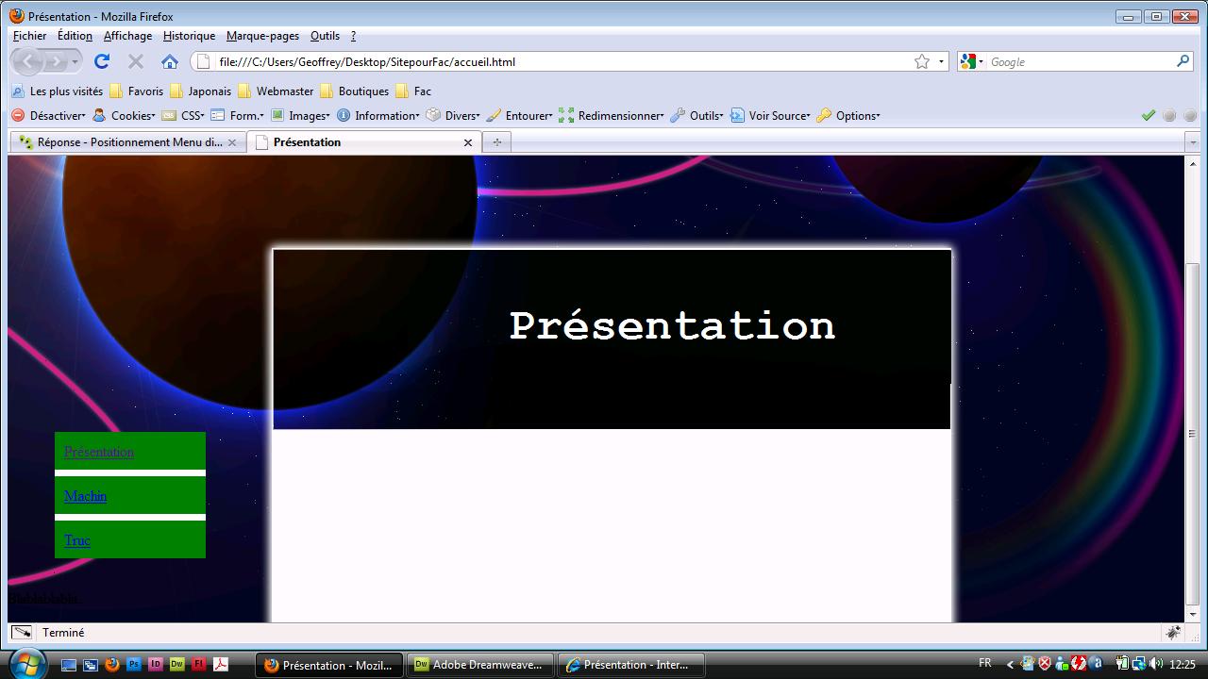Click the status bar icon left of Terminé

click(x=22, y=633)
